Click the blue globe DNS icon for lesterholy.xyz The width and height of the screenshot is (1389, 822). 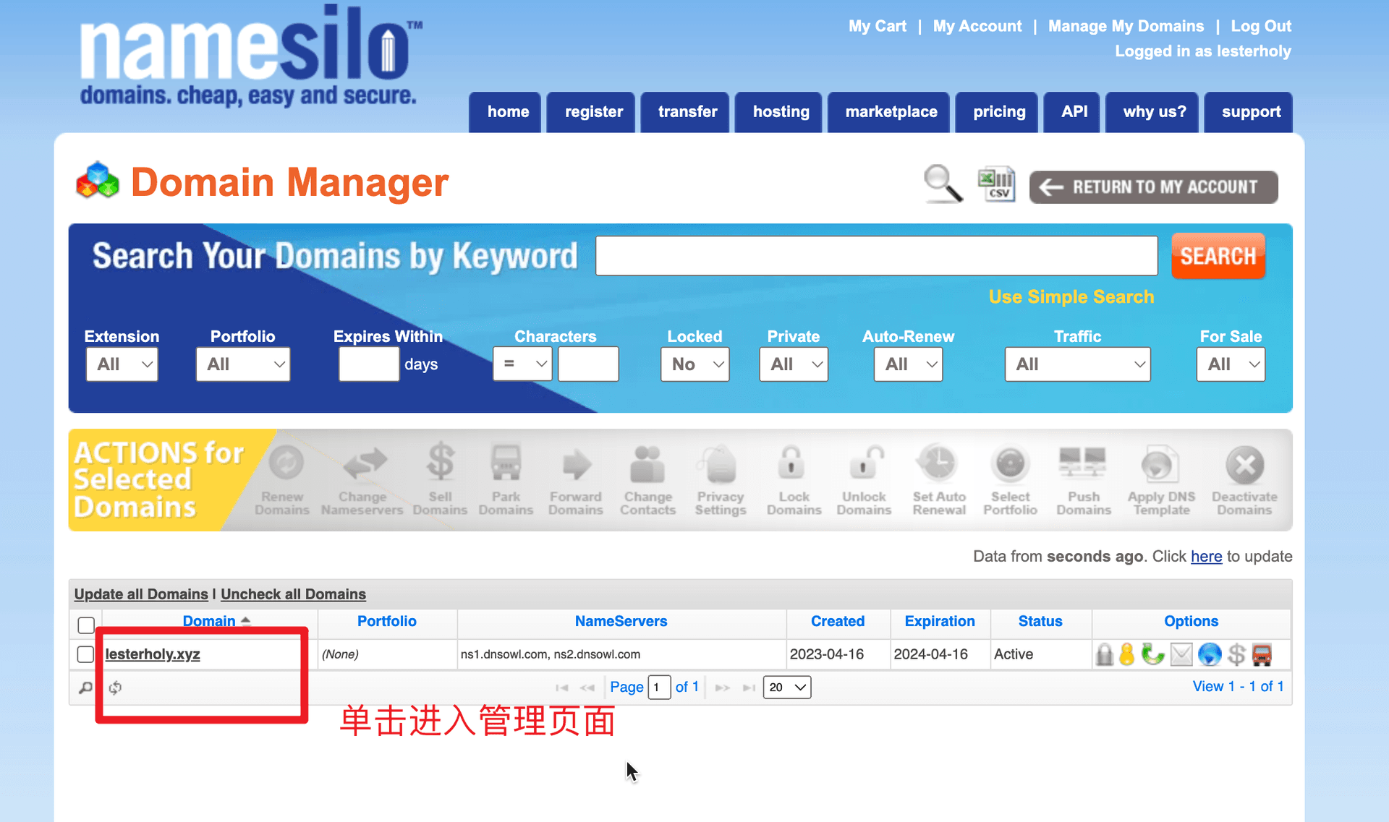(1209, 654)
